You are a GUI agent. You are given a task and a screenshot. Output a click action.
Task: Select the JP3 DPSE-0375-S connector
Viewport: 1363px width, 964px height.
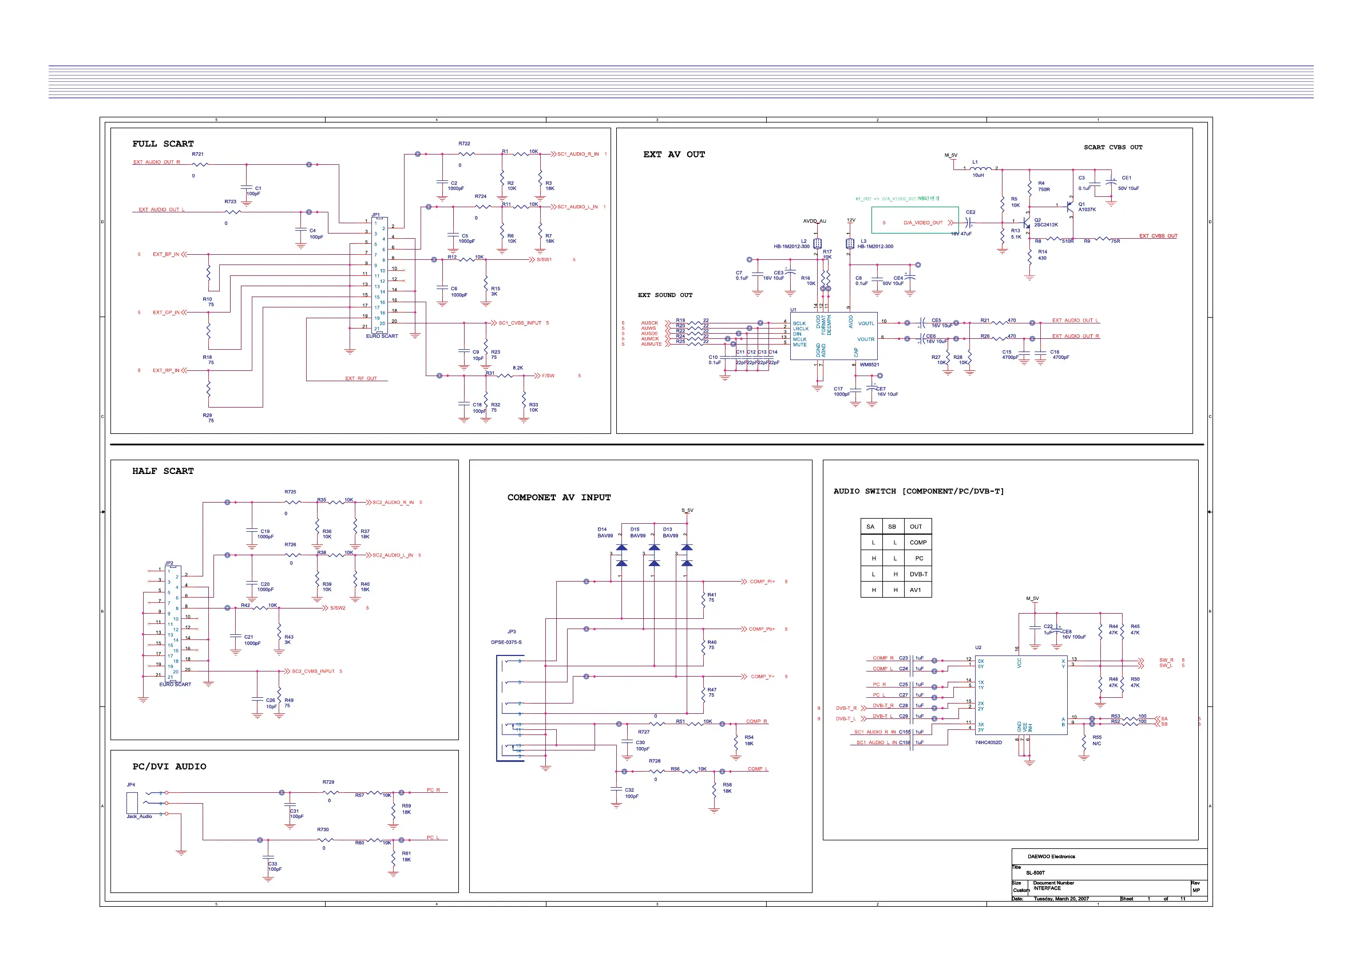510,708
